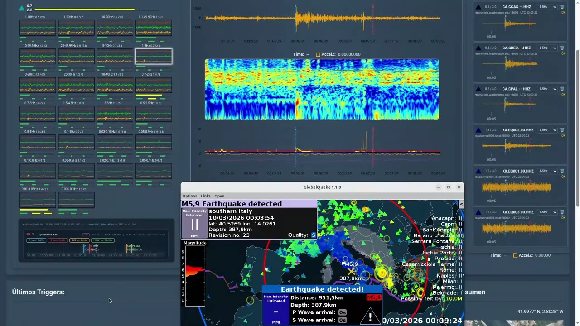The width and height of the screenshot is (580, 326).
Task: Click the triangle icon of station XX.EQ001.00.HHZ
Action: point(478,171)
